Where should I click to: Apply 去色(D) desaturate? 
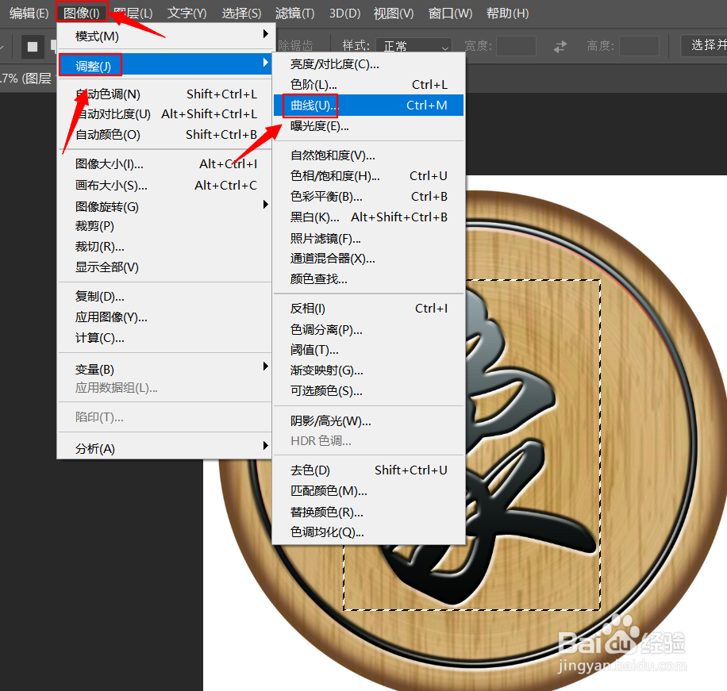click(368, 470)
